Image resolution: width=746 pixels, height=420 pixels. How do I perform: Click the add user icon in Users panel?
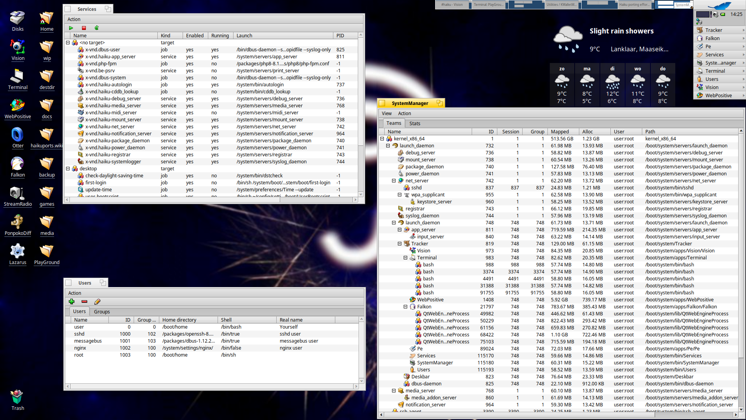(72, 301)
